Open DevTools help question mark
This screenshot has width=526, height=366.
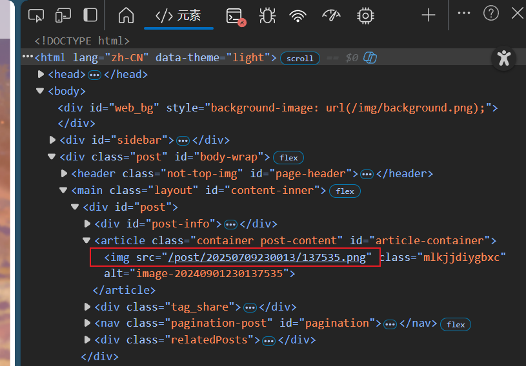[491, 14]
